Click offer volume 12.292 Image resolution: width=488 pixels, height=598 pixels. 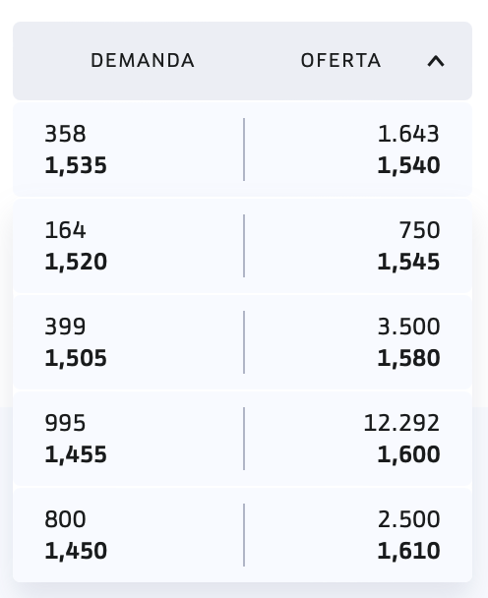click(401, 423)
